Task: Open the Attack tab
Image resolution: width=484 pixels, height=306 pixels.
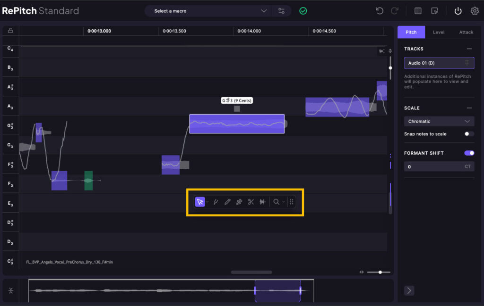Action: [x=466, y=32]
